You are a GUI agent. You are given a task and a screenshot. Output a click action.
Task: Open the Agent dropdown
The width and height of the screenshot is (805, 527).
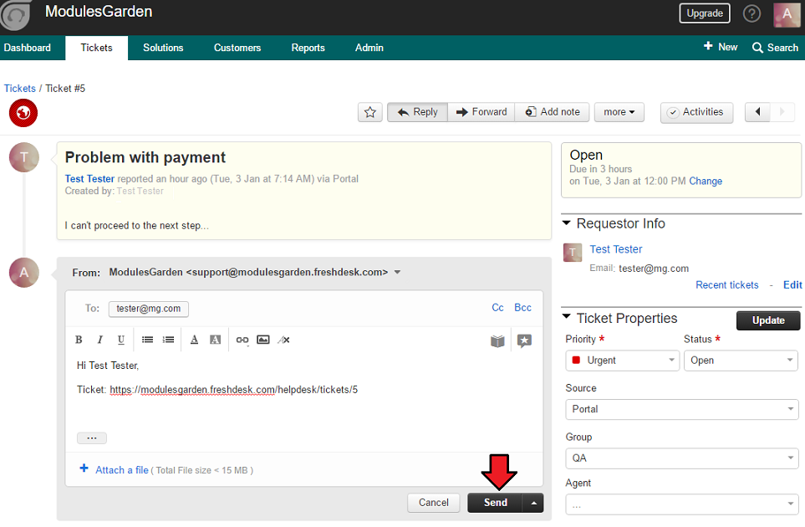click(682, 504)
